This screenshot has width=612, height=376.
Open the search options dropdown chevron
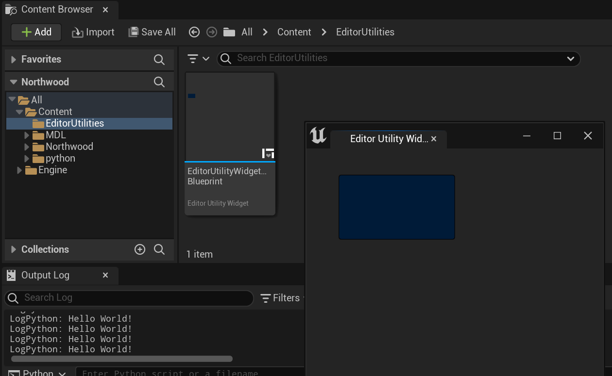[571, 59]
